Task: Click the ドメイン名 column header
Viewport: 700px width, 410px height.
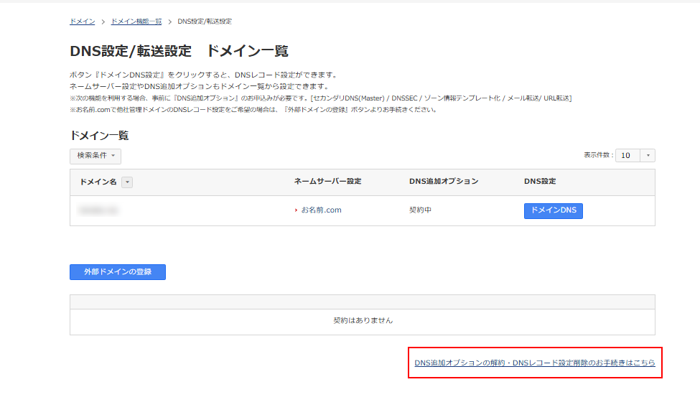Action: [98, 182]
